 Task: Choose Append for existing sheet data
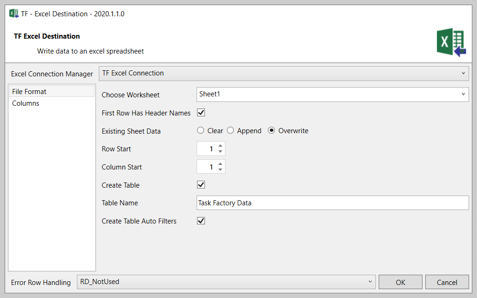tap(231, 130)
